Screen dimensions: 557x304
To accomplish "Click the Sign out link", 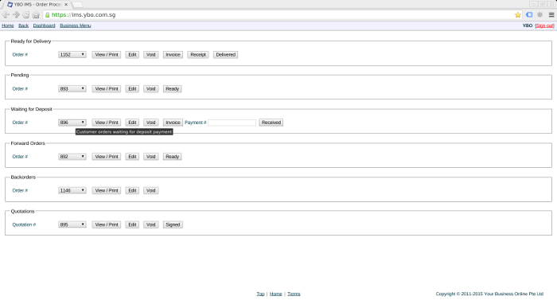I will click(x=544, y=25).
